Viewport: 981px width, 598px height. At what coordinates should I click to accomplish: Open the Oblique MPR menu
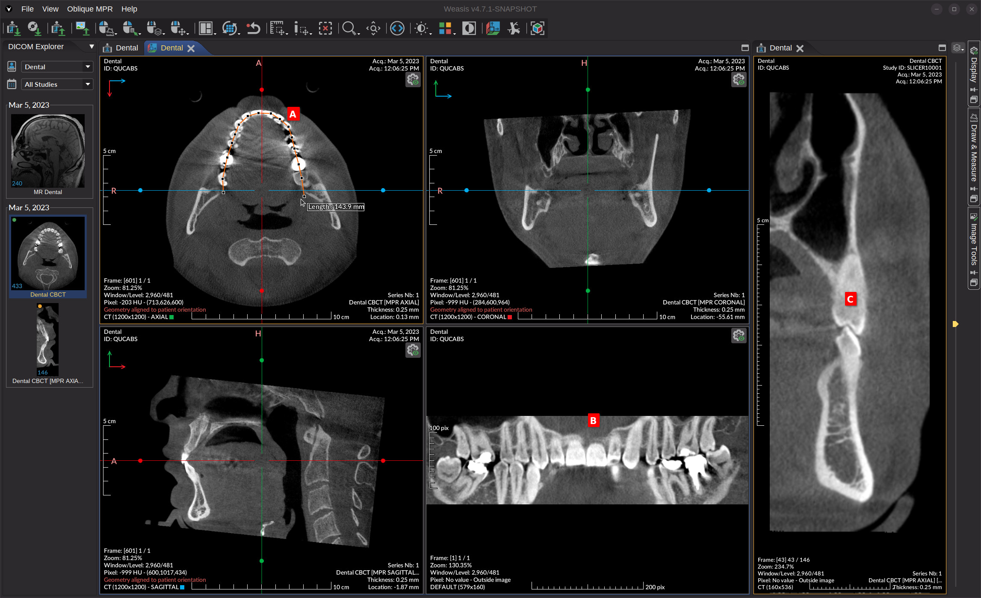(x=90, y=9)
